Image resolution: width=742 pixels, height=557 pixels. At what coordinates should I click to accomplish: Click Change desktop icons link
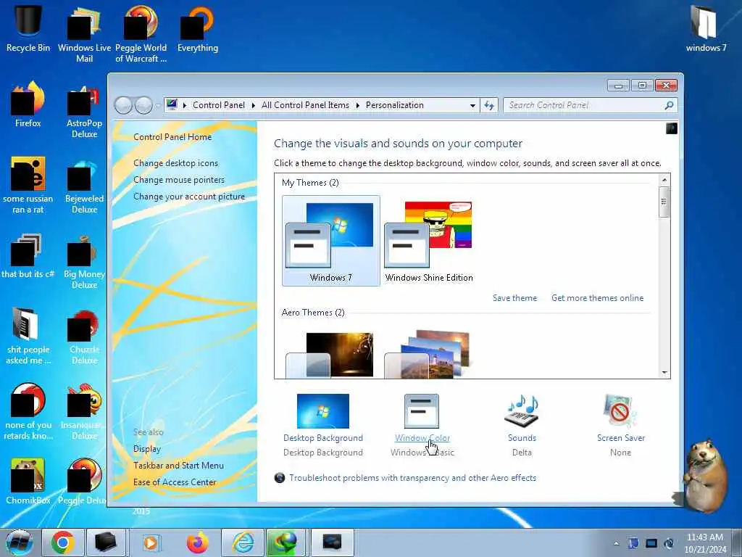[175, 163]
